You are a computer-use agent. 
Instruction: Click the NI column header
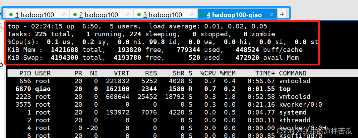94,73
